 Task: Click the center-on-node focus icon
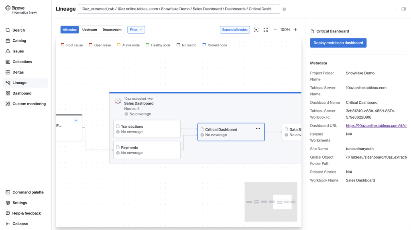coord(256,30)
